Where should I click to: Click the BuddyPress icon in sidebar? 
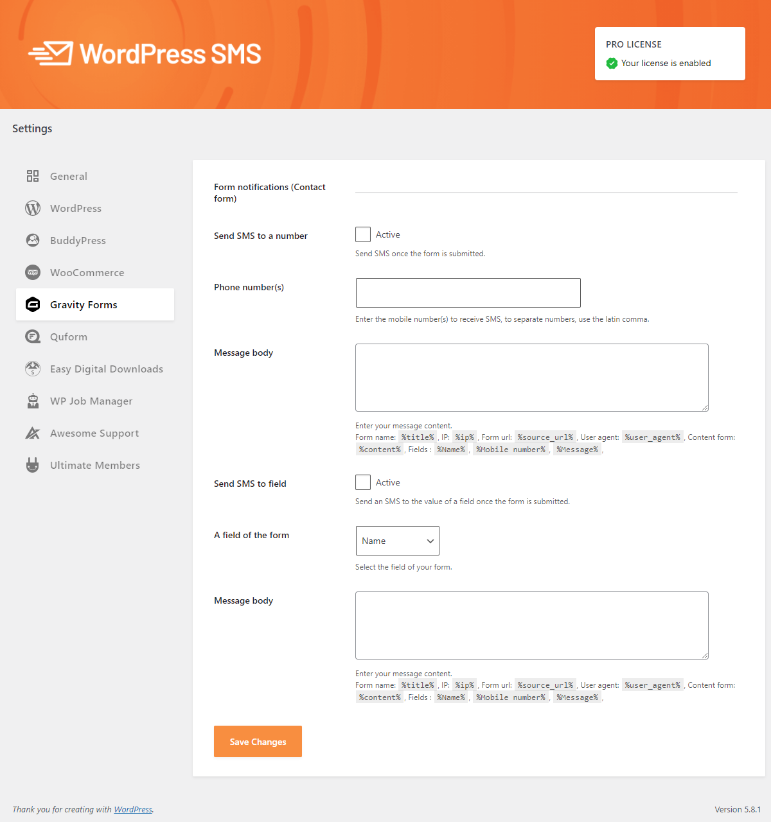[33, 240]
